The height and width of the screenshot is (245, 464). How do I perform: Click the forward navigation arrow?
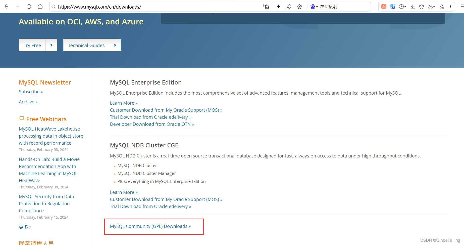coord(18,7)
